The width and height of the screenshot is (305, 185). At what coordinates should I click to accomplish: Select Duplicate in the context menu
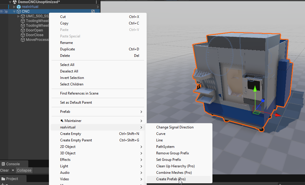point(67,49)
